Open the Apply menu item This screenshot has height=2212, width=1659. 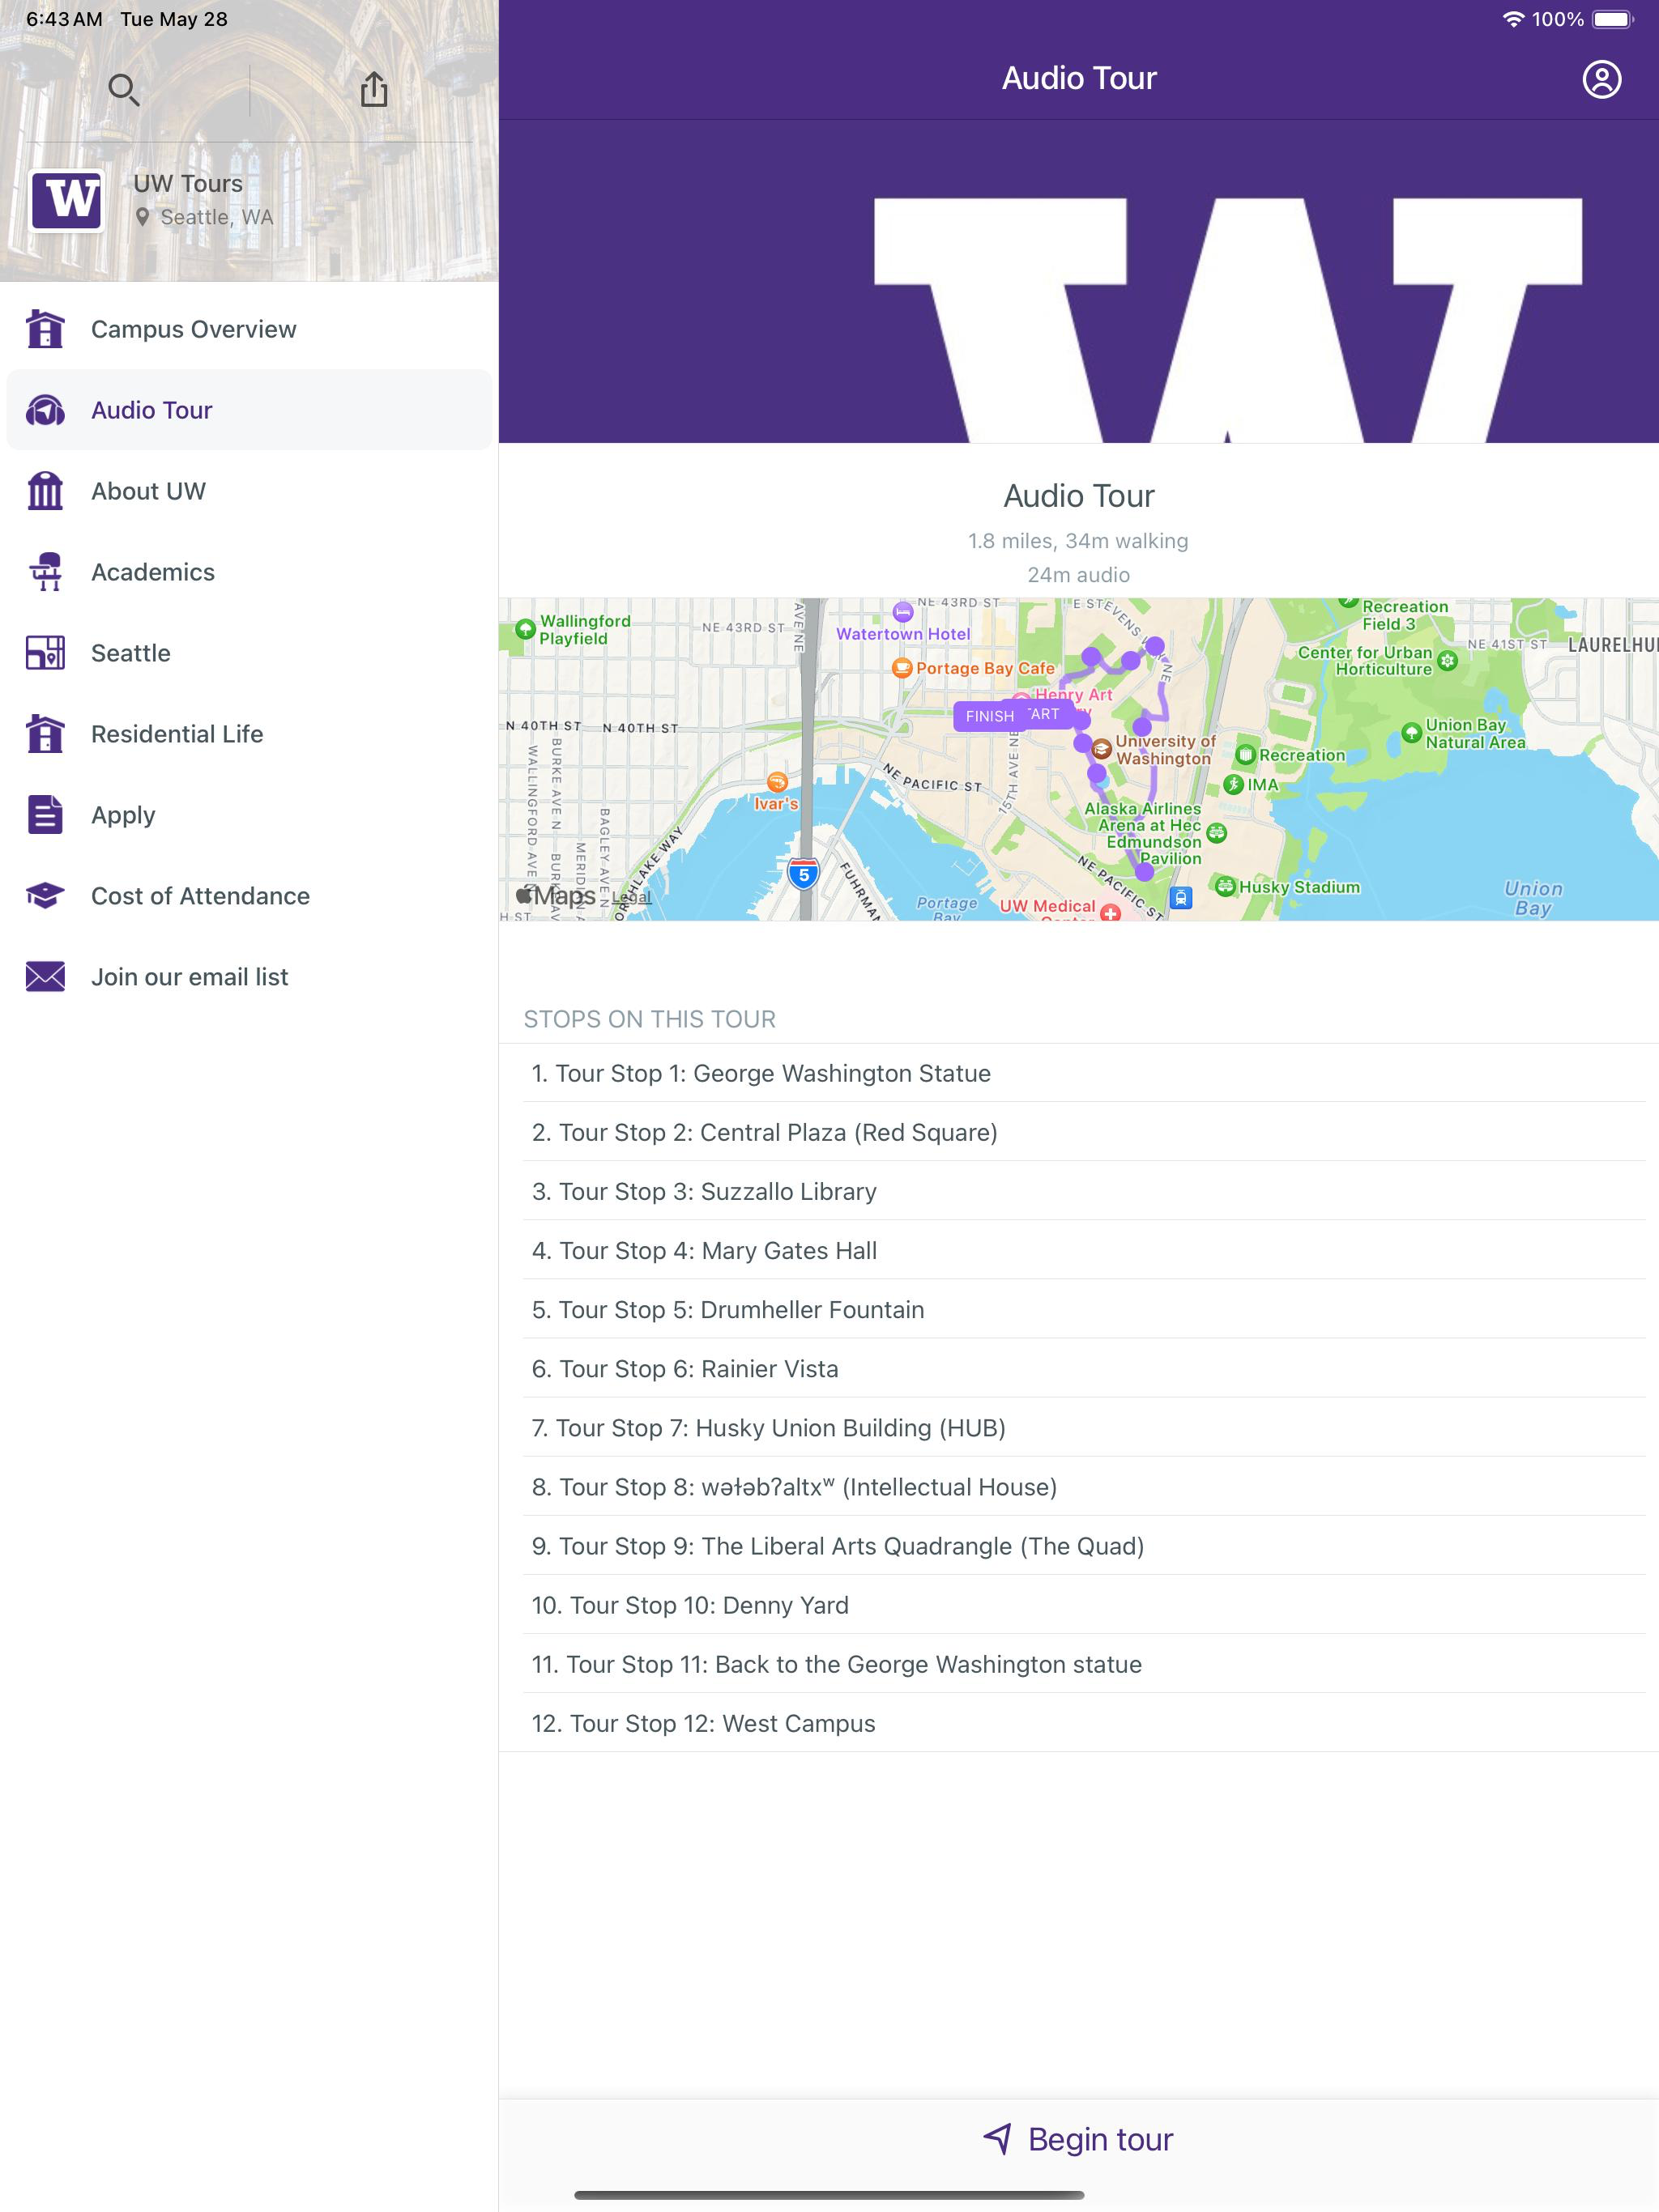coord(249,815)
